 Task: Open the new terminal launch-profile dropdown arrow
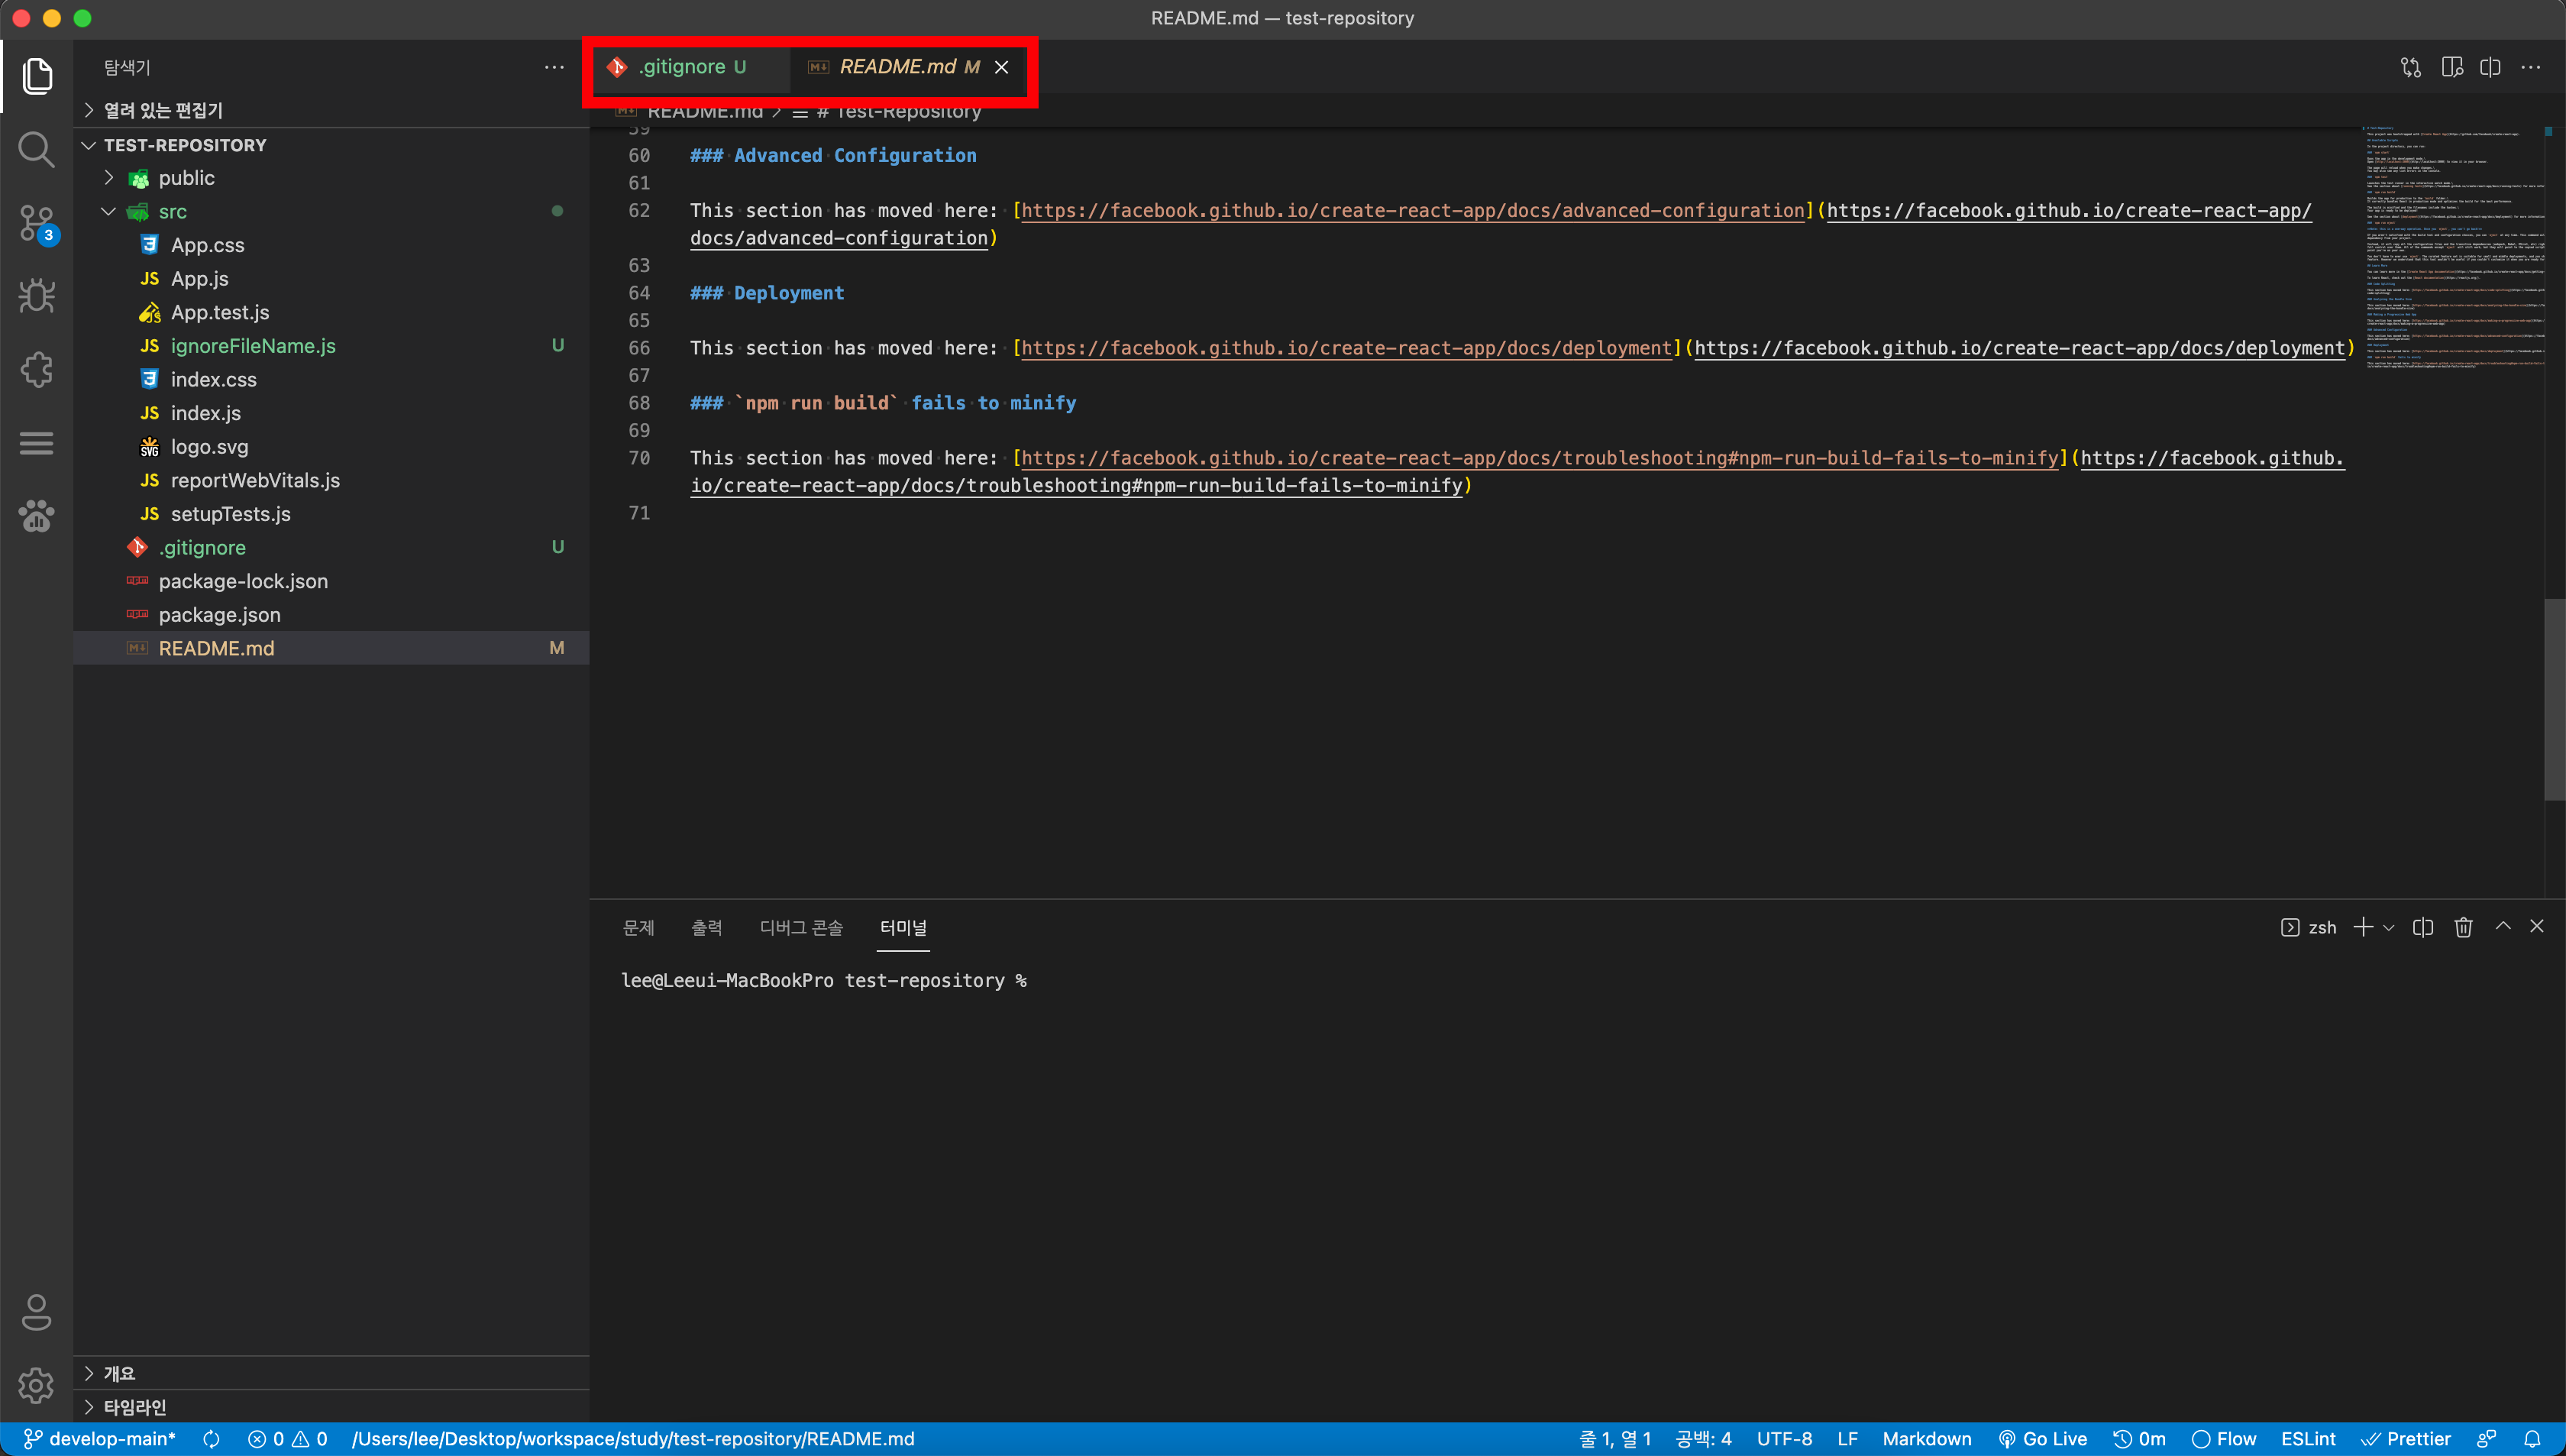tap(2389, 928)
